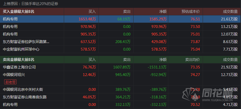The width and height of the screenshot is (241, 109).
Task: Open 东方财富证券山南香曲东路 entry
Action: click(25, 97)
